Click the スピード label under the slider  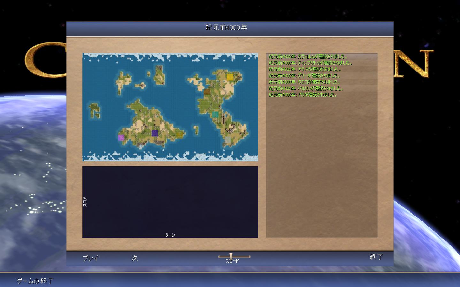pos(232,261)
